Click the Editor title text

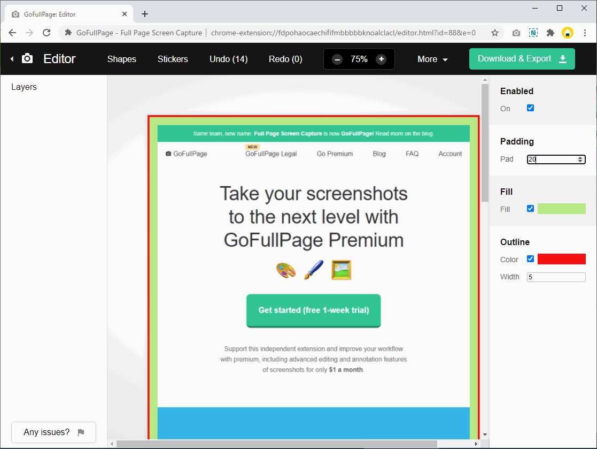[59, 59]
